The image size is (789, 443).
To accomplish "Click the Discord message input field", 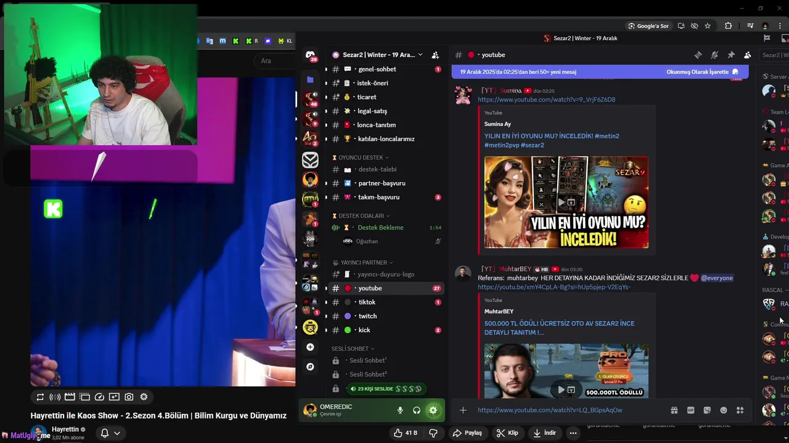I will point(570,410).
